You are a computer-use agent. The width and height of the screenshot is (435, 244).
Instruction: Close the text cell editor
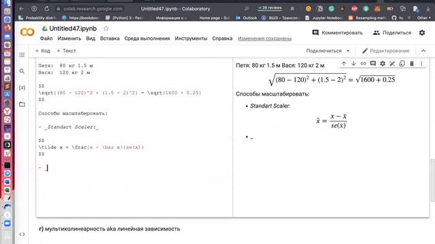pos(392,64)
